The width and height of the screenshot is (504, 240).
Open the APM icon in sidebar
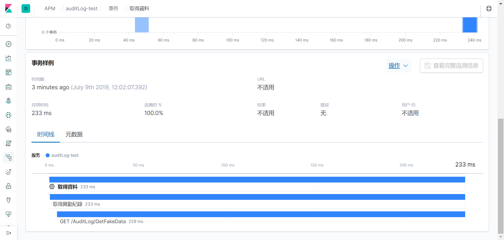[8, 158]
